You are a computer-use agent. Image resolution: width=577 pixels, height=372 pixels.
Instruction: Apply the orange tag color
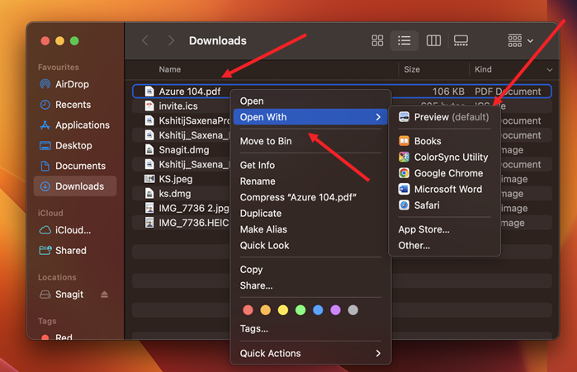pyautogui.click(x=265, y=310)
